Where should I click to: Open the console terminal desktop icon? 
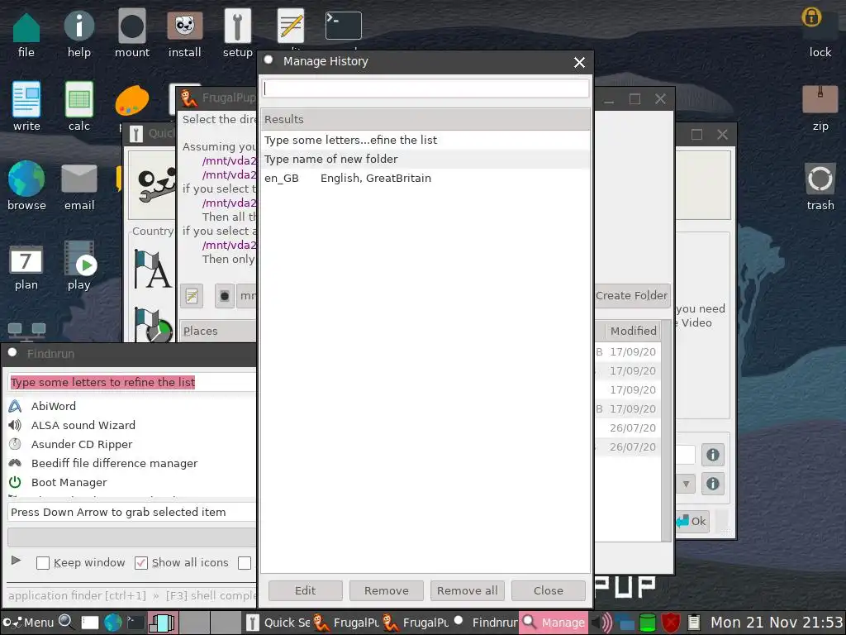click(343, 26)
